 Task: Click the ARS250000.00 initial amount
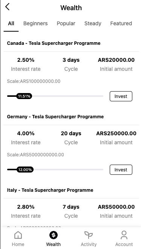click(x=116, y=133)
